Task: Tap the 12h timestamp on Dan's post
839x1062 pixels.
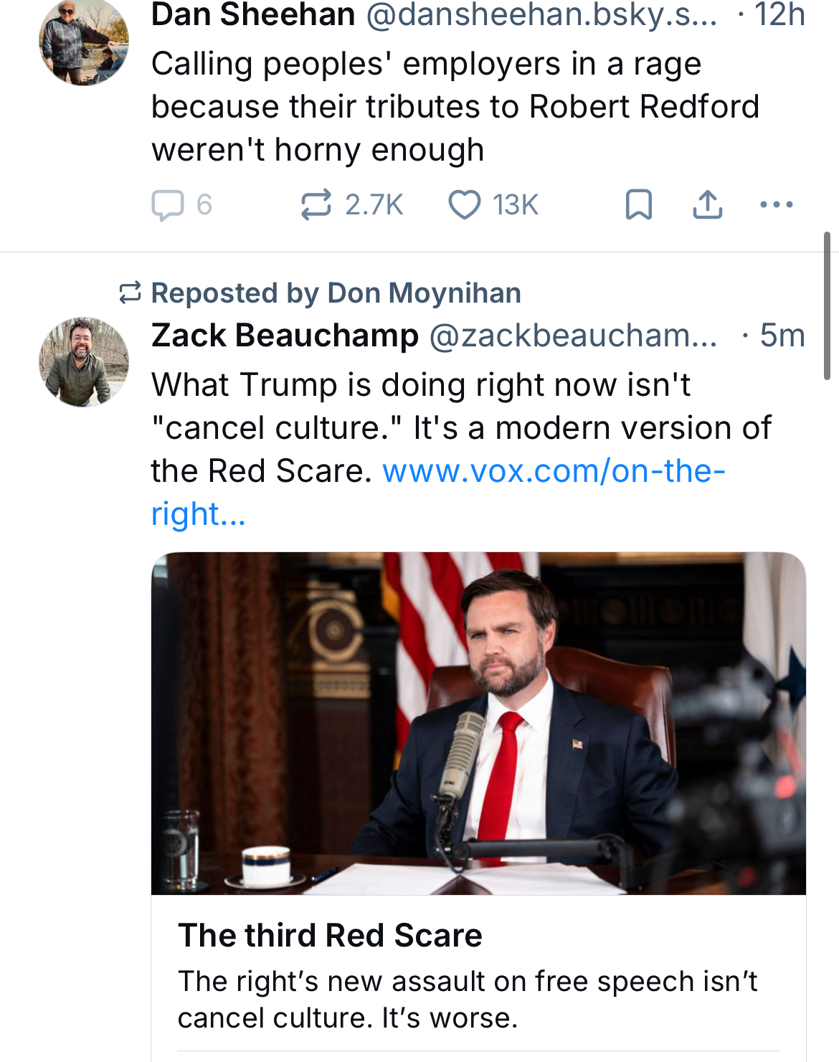Action: click(x=779, y=14)
